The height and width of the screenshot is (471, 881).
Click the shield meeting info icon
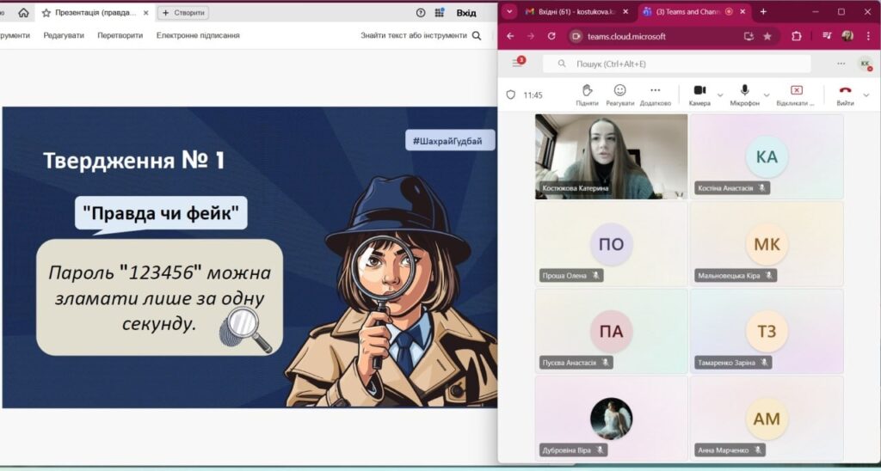click(510, 95)
